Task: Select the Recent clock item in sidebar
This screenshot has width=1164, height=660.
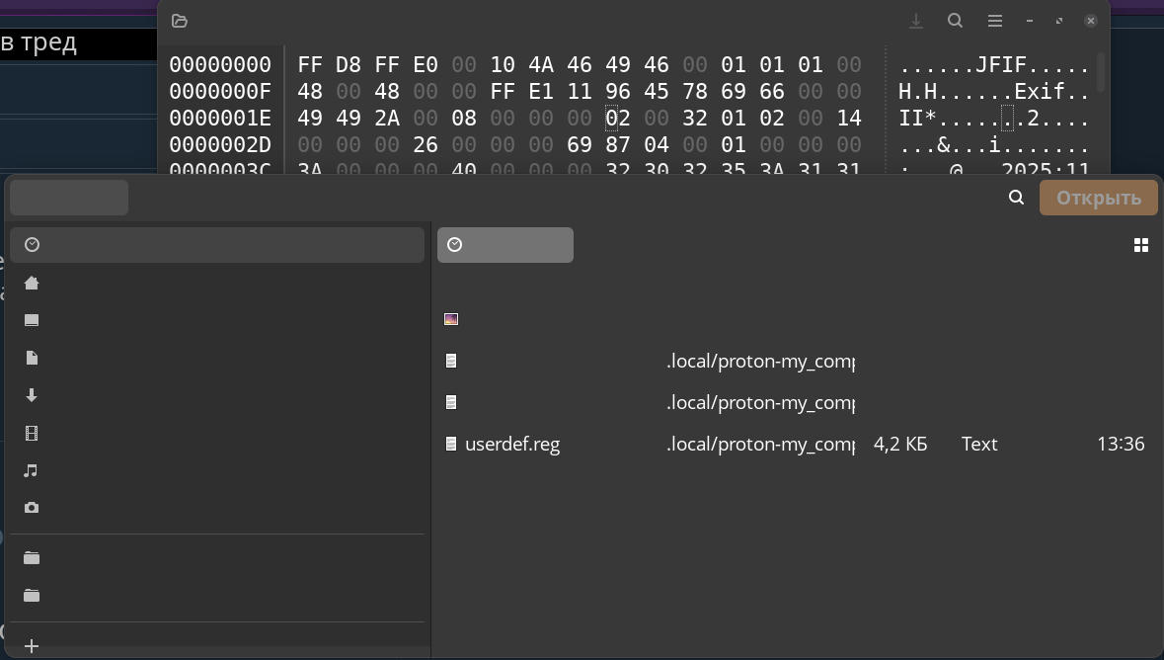Action: (217, 245)
